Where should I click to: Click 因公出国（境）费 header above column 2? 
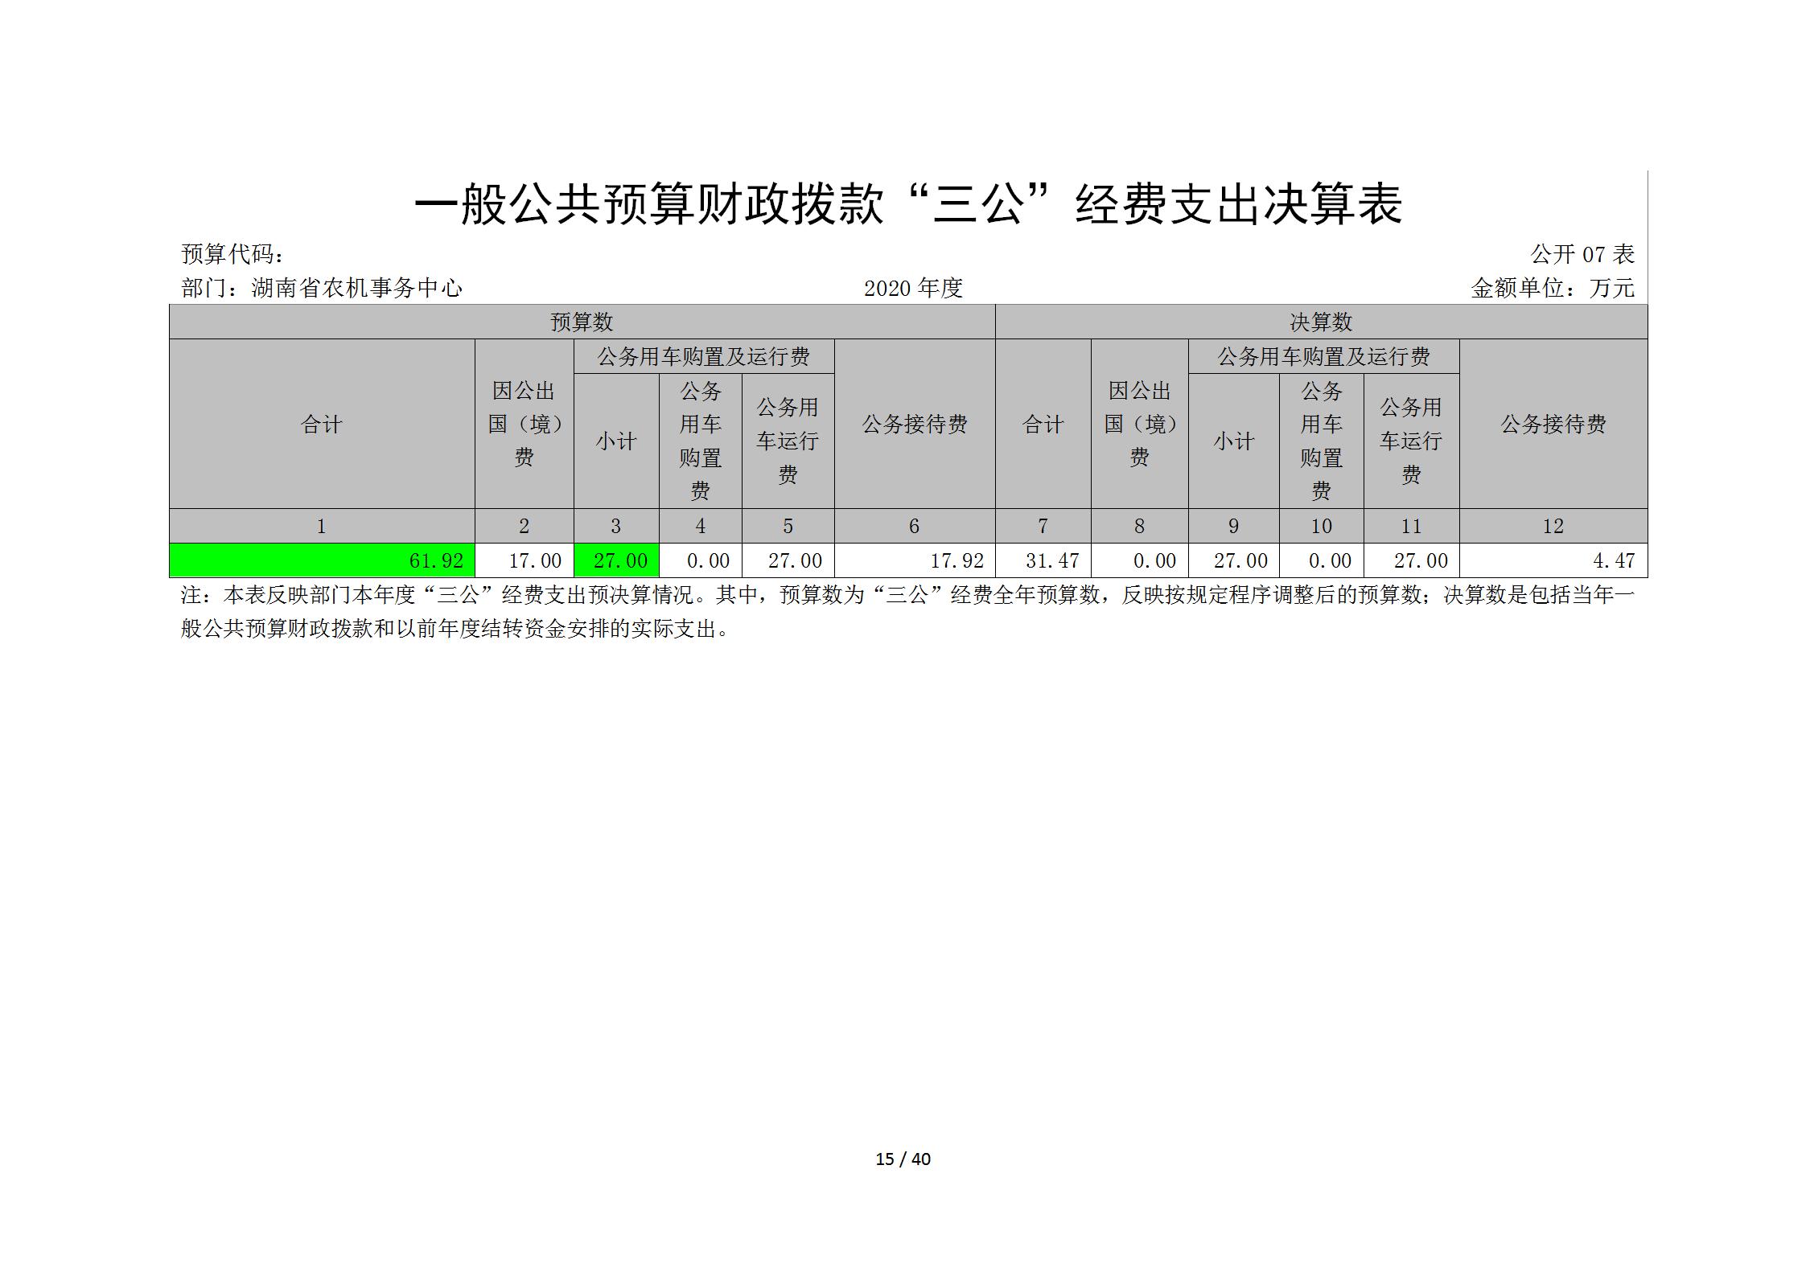(524, 424)
